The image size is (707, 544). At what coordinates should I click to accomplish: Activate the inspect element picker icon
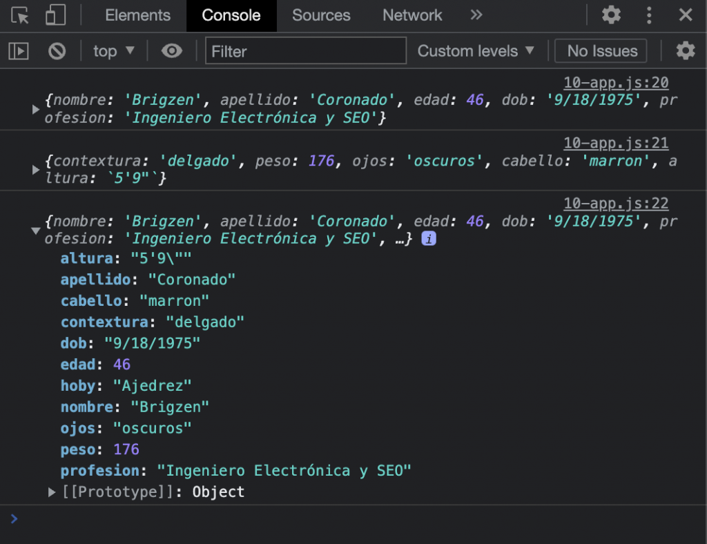click(20, 15)
